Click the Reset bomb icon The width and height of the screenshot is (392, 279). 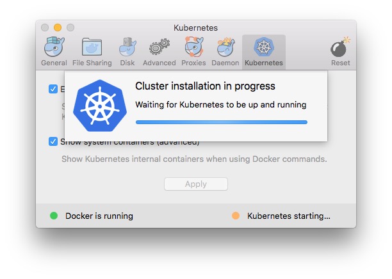click(x=340, y=51)
